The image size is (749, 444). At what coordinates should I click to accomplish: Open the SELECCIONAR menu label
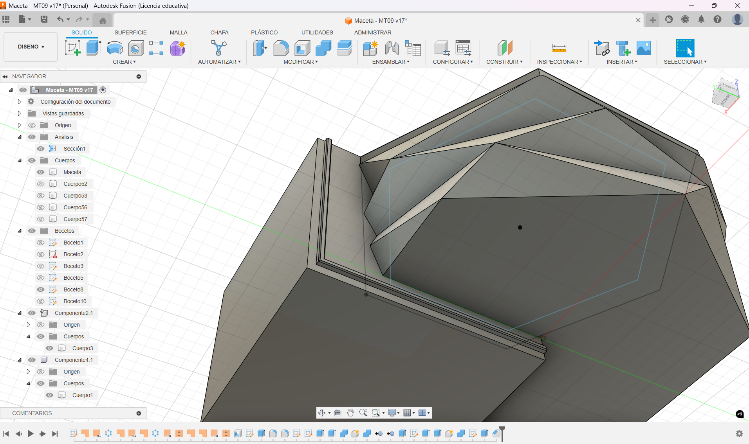pyautogui.click(x=685, y=62)
